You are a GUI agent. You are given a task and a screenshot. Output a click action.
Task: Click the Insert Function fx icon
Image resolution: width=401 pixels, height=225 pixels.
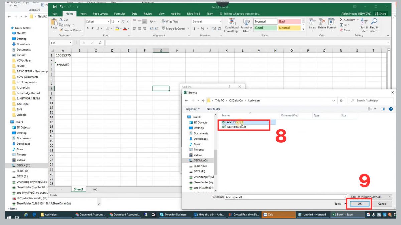point(100,43)
